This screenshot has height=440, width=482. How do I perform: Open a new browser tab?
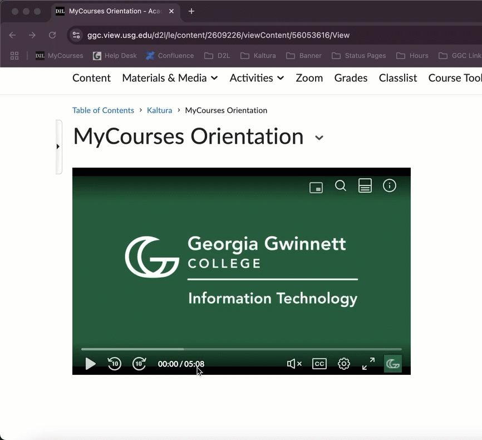pyautogui.click(x=191, y=11)
